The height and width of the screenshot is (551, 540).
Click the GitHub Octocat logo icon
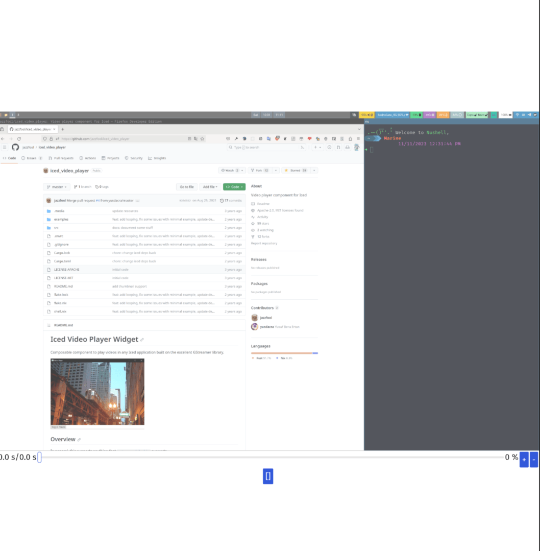[x=15, y=147]
